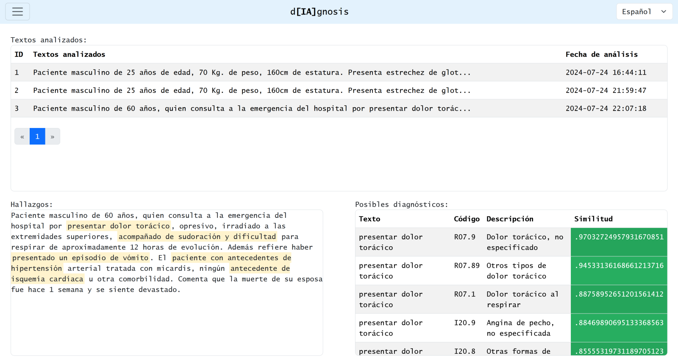
Task: Click the d[IA]gnosis app title
Action: pyautogui.click(x=319, y=12)
